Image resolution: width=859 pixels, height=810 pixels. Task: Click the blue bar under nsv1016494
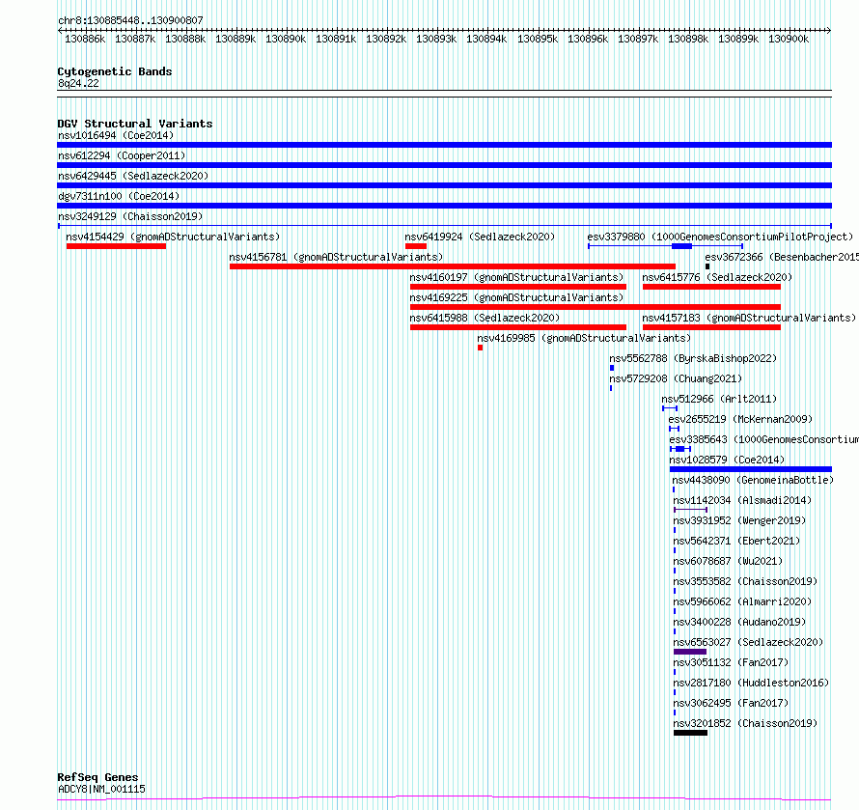444,145
